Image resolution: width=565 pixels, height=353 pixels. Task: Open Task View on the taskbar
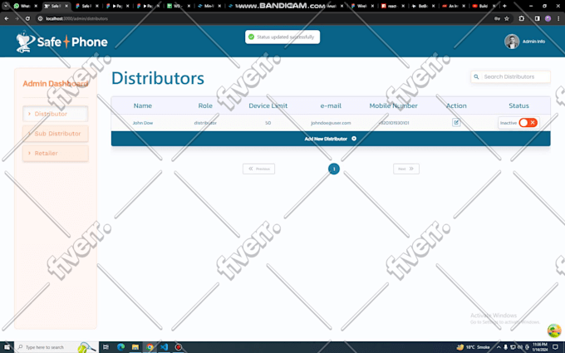point(106,347)
